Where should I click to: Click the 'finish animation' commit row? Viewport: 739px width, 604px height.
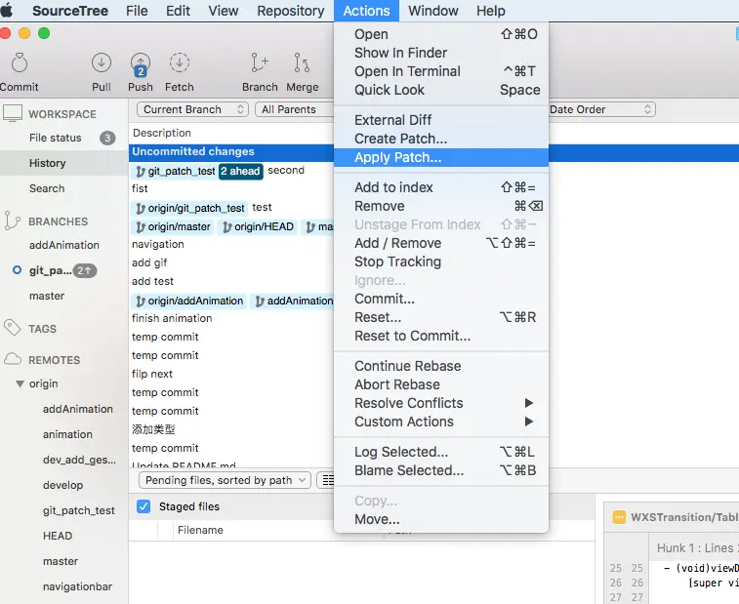(231, 318)
